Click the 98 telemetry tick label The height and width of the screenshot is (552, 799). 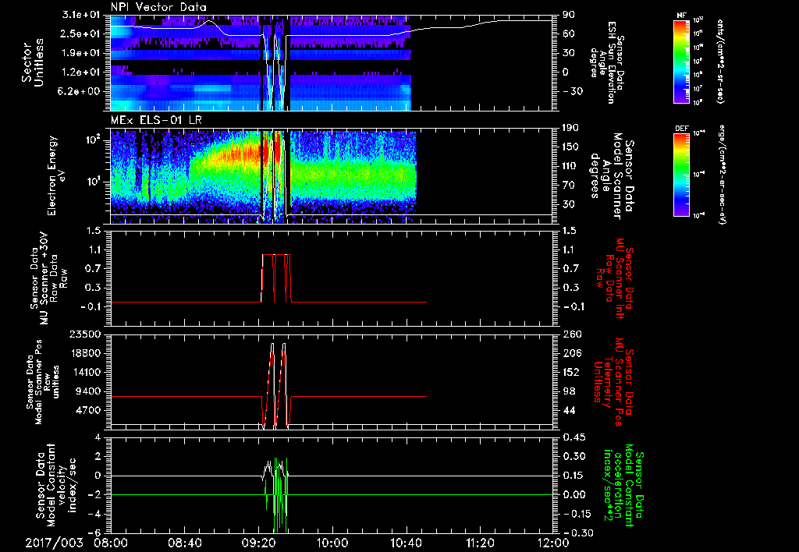click(x=569, y=391)
